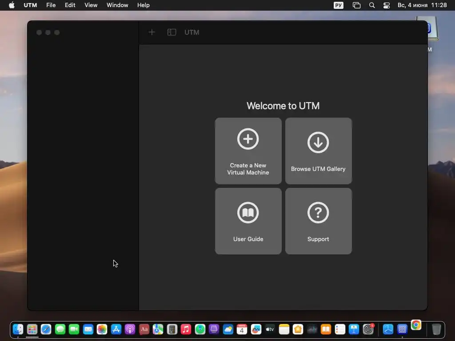Open Google Chrome in the Dock

[416, 325]
